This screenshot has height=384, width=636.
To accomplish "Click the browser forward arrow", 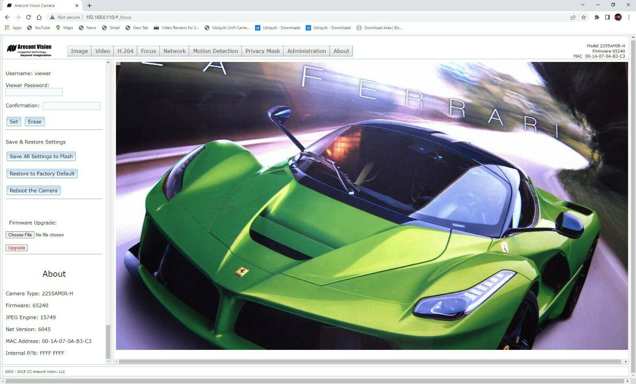I will pos(18,17).
